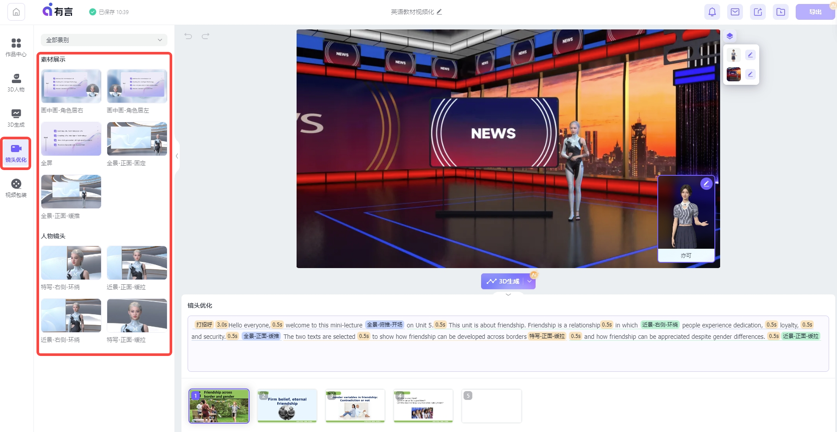Click the 亦可 avatar name label
The height and width of the screenshot is (432, 837).
point(686,255)
